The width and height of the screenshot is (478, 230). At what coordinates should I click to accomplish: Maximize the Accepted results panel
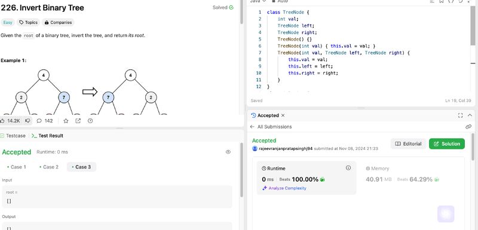click(x=460, y=115)
